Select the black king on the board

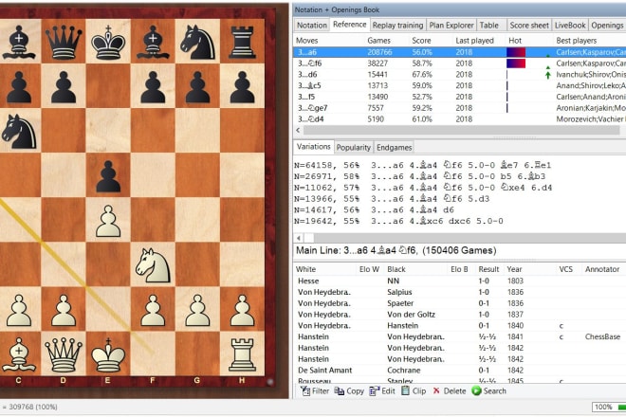pyautogui.click(x=108, y=42)
